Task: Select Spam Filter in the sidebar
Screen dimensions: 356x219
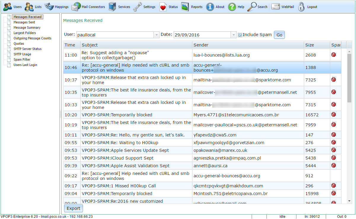Action: point(22,59)
